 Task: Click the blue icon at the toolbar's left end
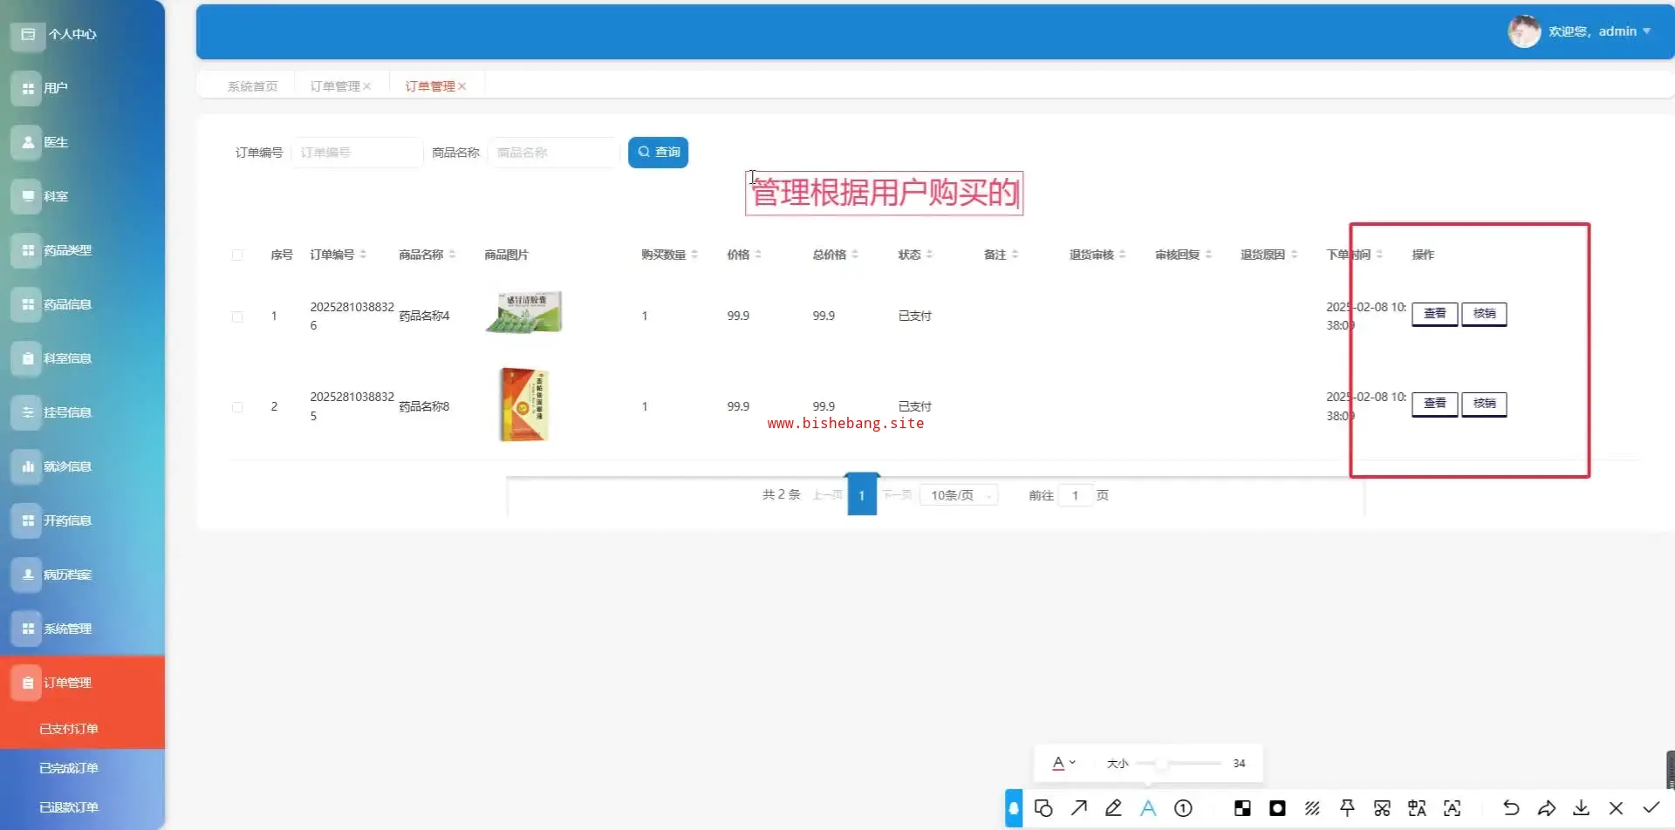click(x=1014, y=808)
